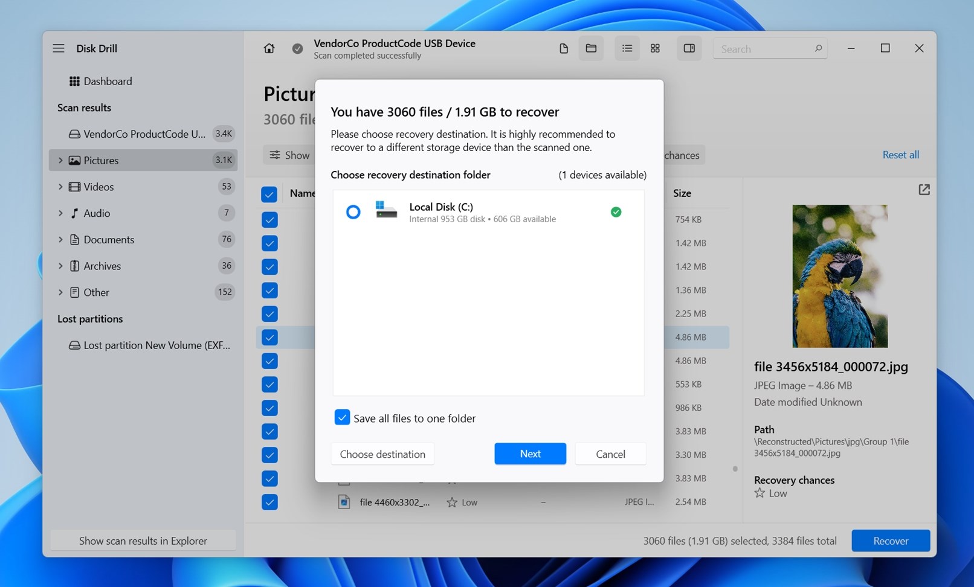Click the Next button
Image resolution: width=974 pixels, height=587 pixels.
point(530,454)
